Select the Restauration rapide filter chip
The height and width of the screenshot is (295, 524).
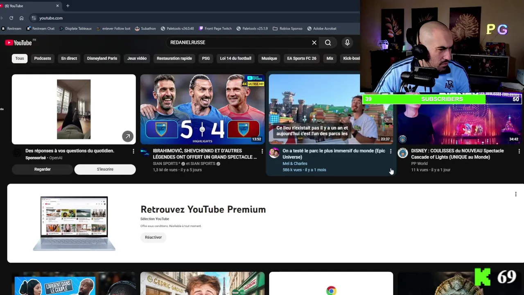(x=174, y=58)
